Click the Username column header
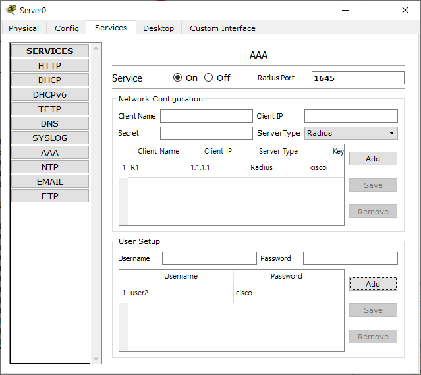 (181, 276)
